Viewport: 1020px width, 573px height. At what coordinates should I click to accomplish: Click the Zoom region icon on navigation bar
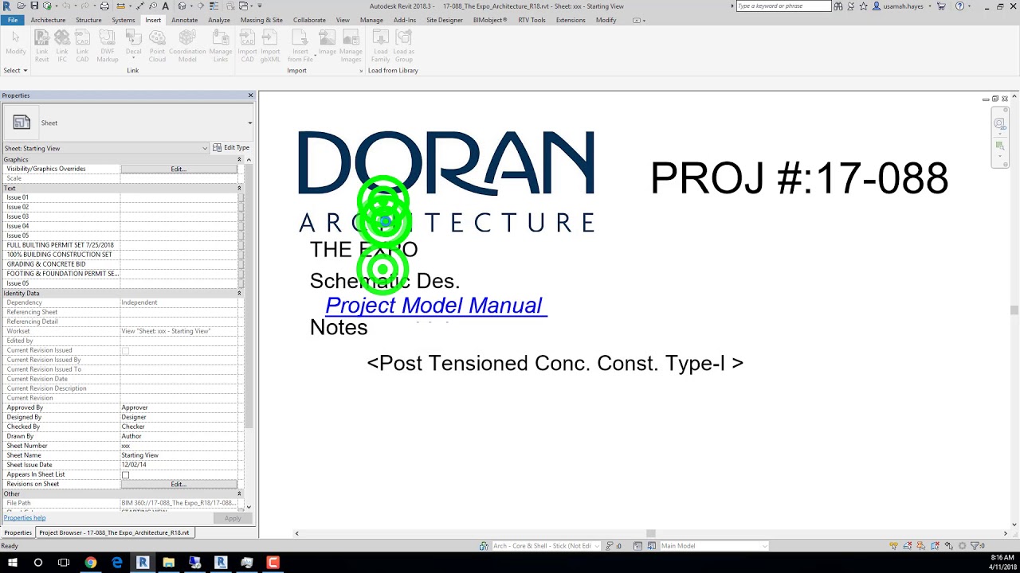999,146
